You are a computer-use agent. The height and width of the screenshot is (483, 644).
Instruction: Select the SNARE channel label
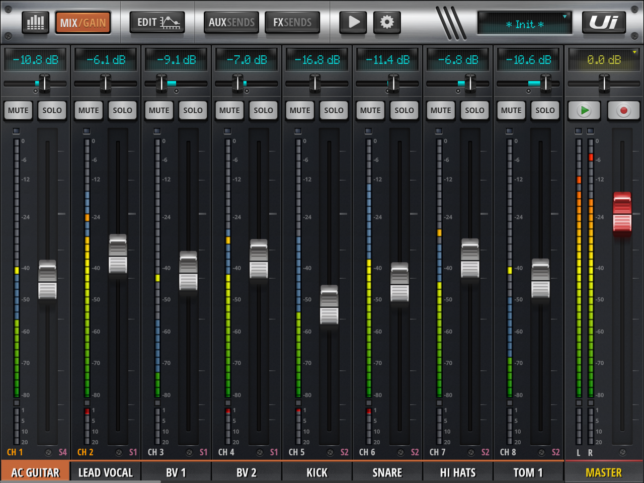(387, 472)
